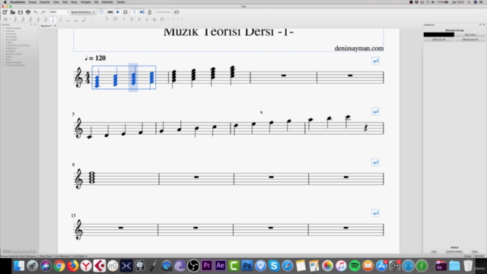This screenshot has height=274, width=487.
Task: Apply the flat accidental
Action: pos(147,19)
